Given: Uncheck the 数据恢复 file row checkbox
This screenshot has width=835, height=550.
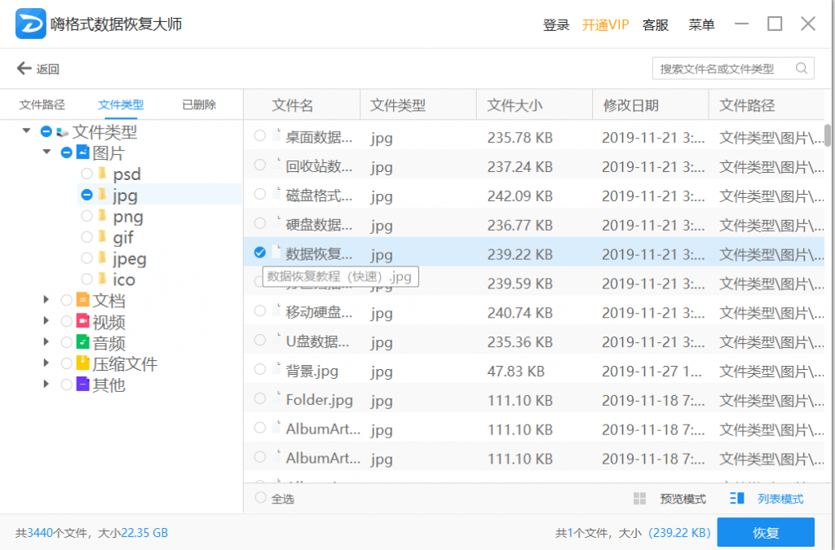Looking at the screenshot, I should [x=260, y=252].
